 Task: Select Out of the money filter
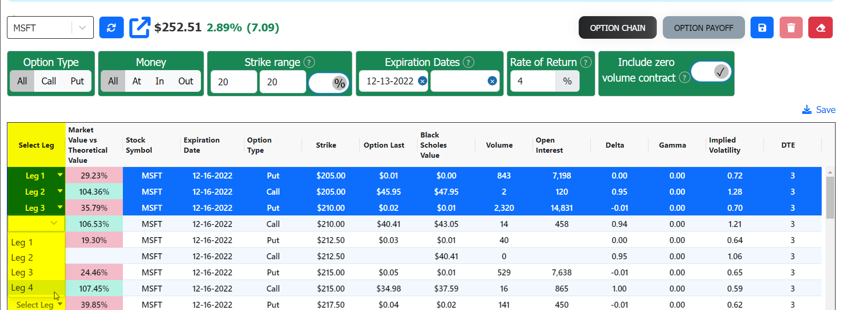(186, 81)
